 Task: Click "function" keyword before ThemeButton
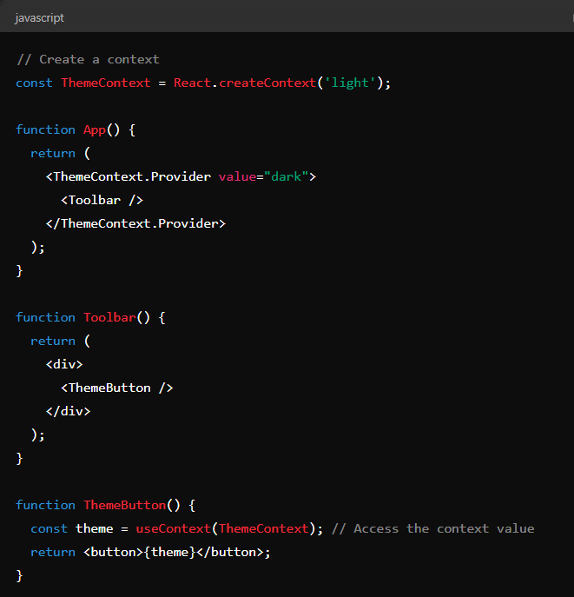point(45,505)
